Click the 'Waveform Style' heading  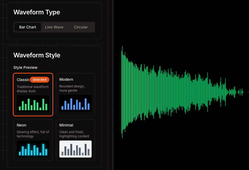[37, 55]
